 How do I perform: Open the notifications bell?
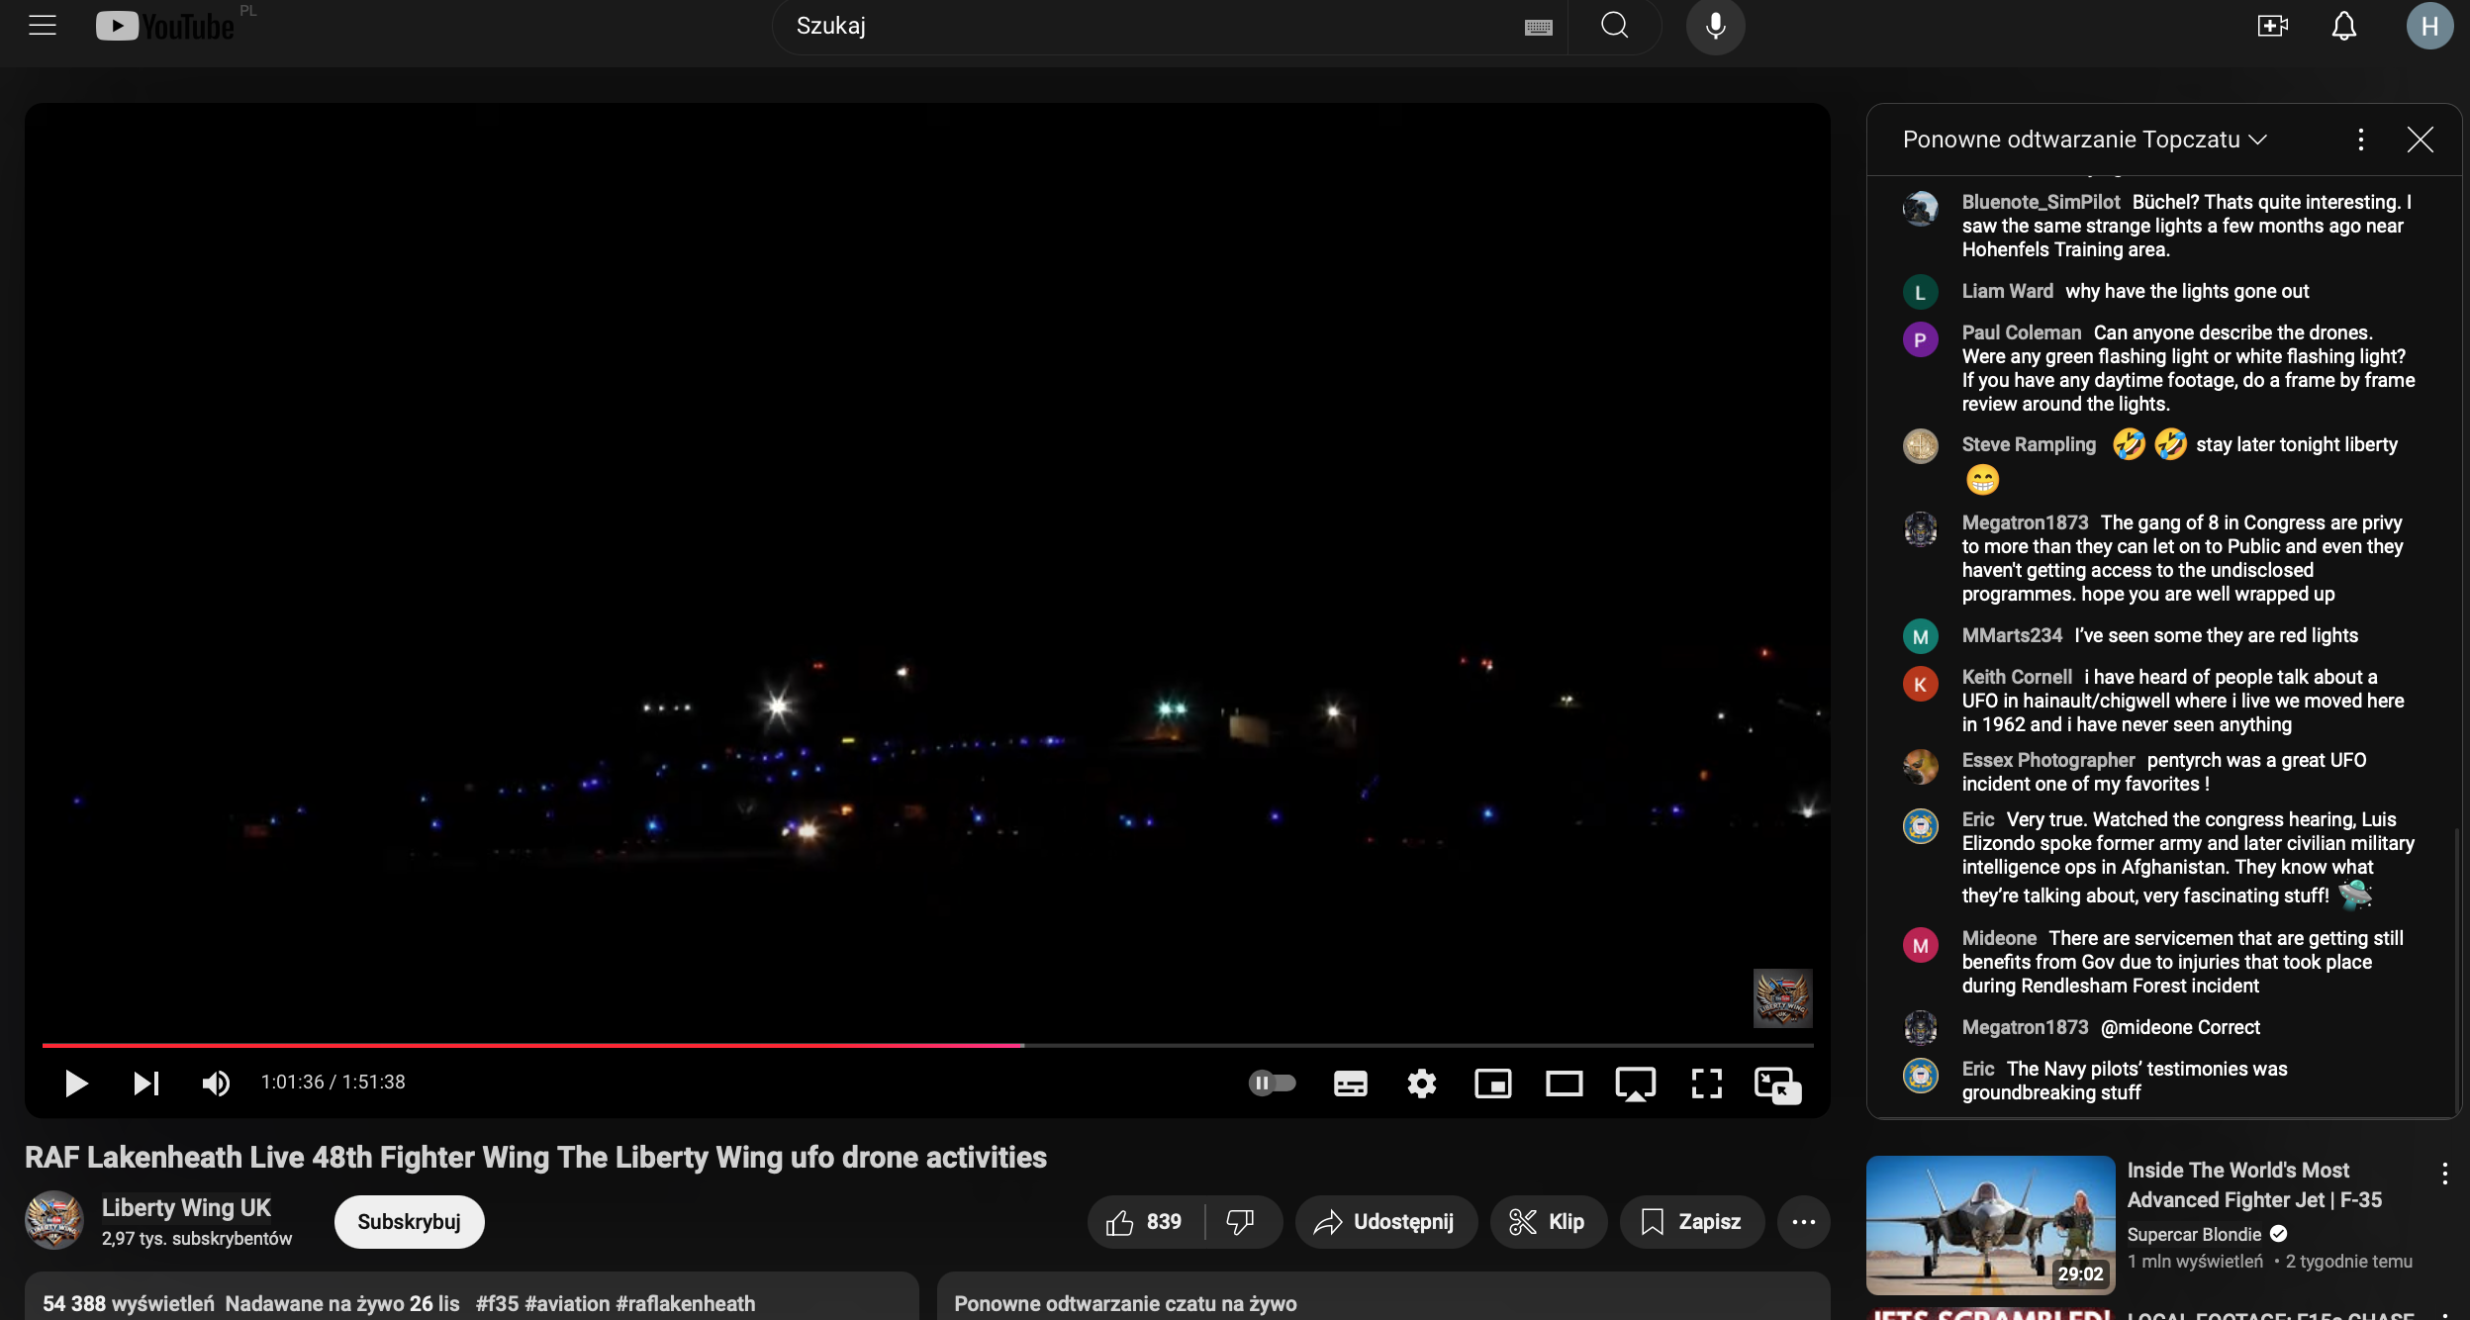(x=2343, y=26)
